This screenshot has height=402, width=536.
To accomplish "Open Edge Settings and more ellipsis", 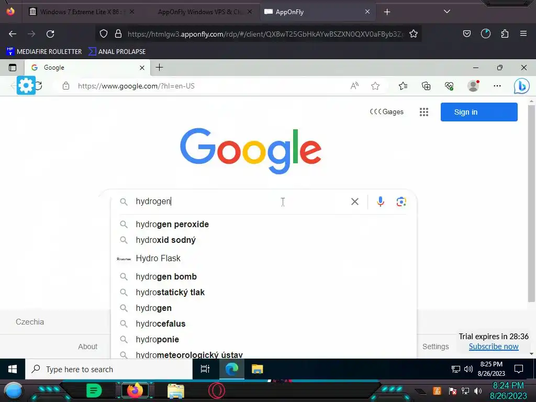I will click(x=497, y=86).
